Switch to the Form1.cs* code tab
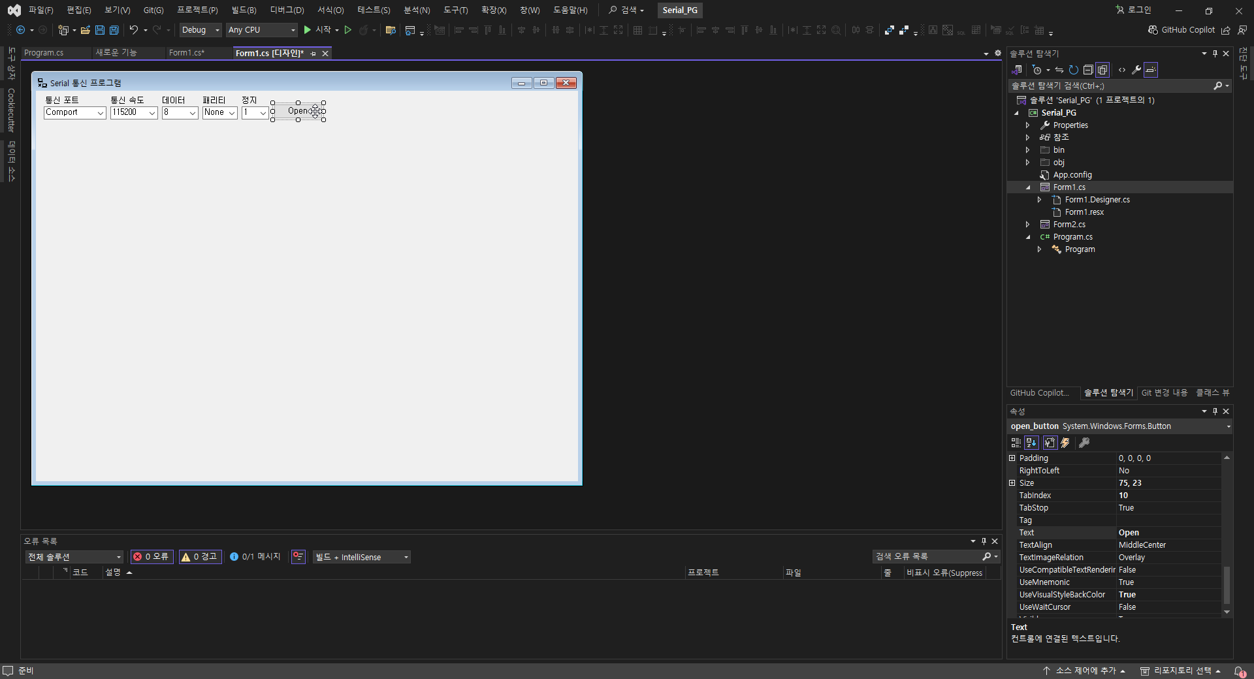Image resolution: width=1254 pixels, height=679 pixels. click(187, 53)
